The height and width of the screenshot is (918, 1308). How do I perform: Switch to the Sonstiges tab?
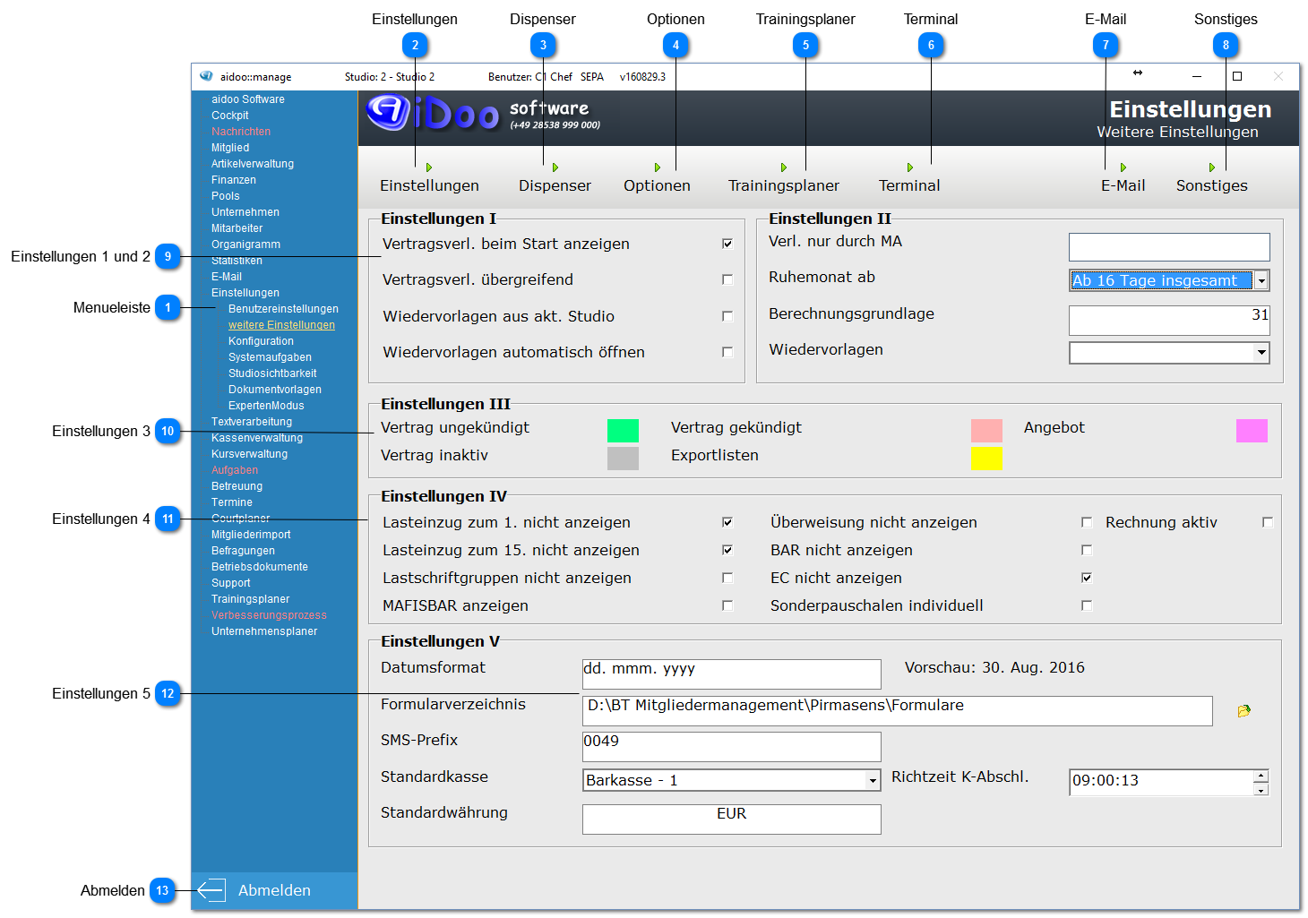(1211, 185)
